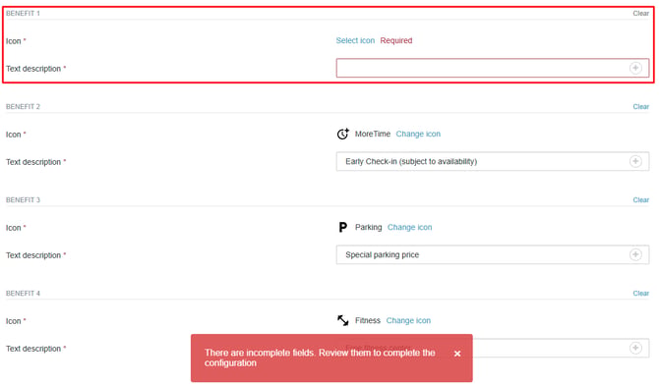The image size is (659, 384).
Task: Click the MoreTime icon name label
Action: [x=373, y=134]
